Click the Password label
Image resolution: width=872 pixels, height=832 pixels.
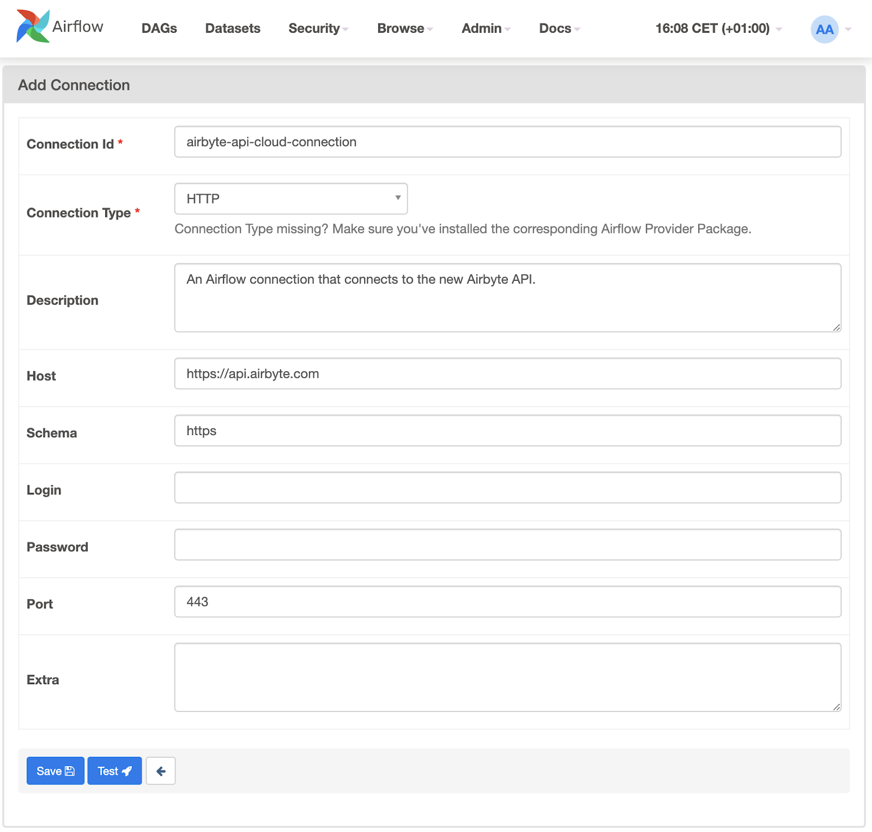tap(57, 547)
